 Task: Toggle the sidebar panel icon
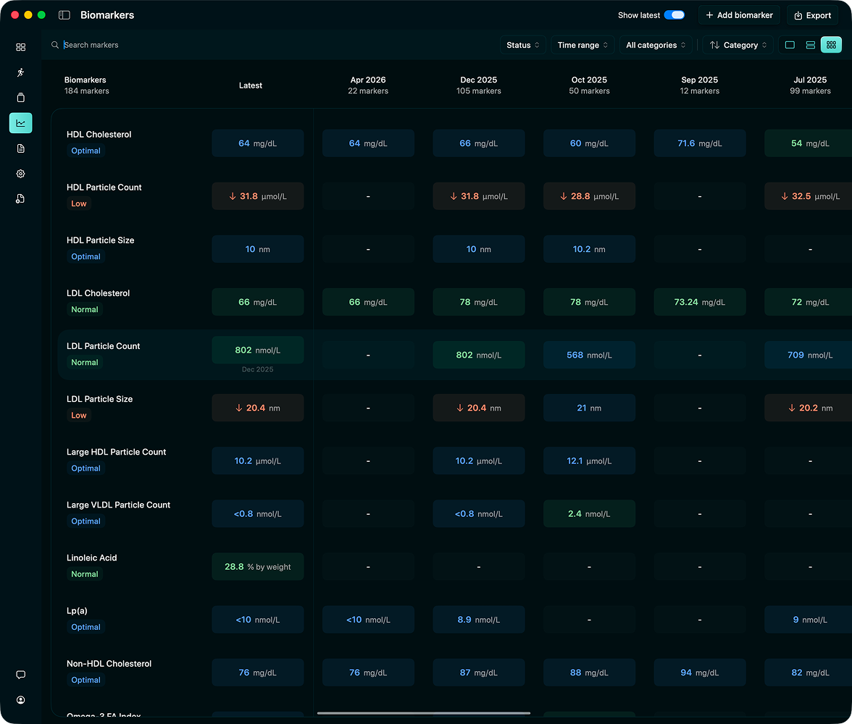(x=64, y=15)
